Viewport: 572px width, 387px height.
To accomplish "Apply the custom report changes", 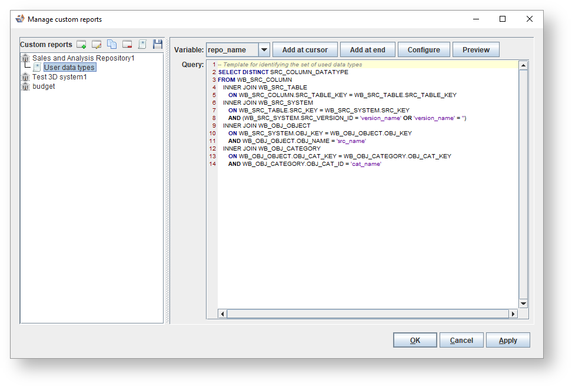I will coord(508,341).
